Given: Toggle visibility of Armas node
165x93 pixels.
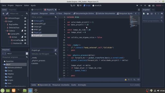Looking at the screenshot, I should click(25, 37).
